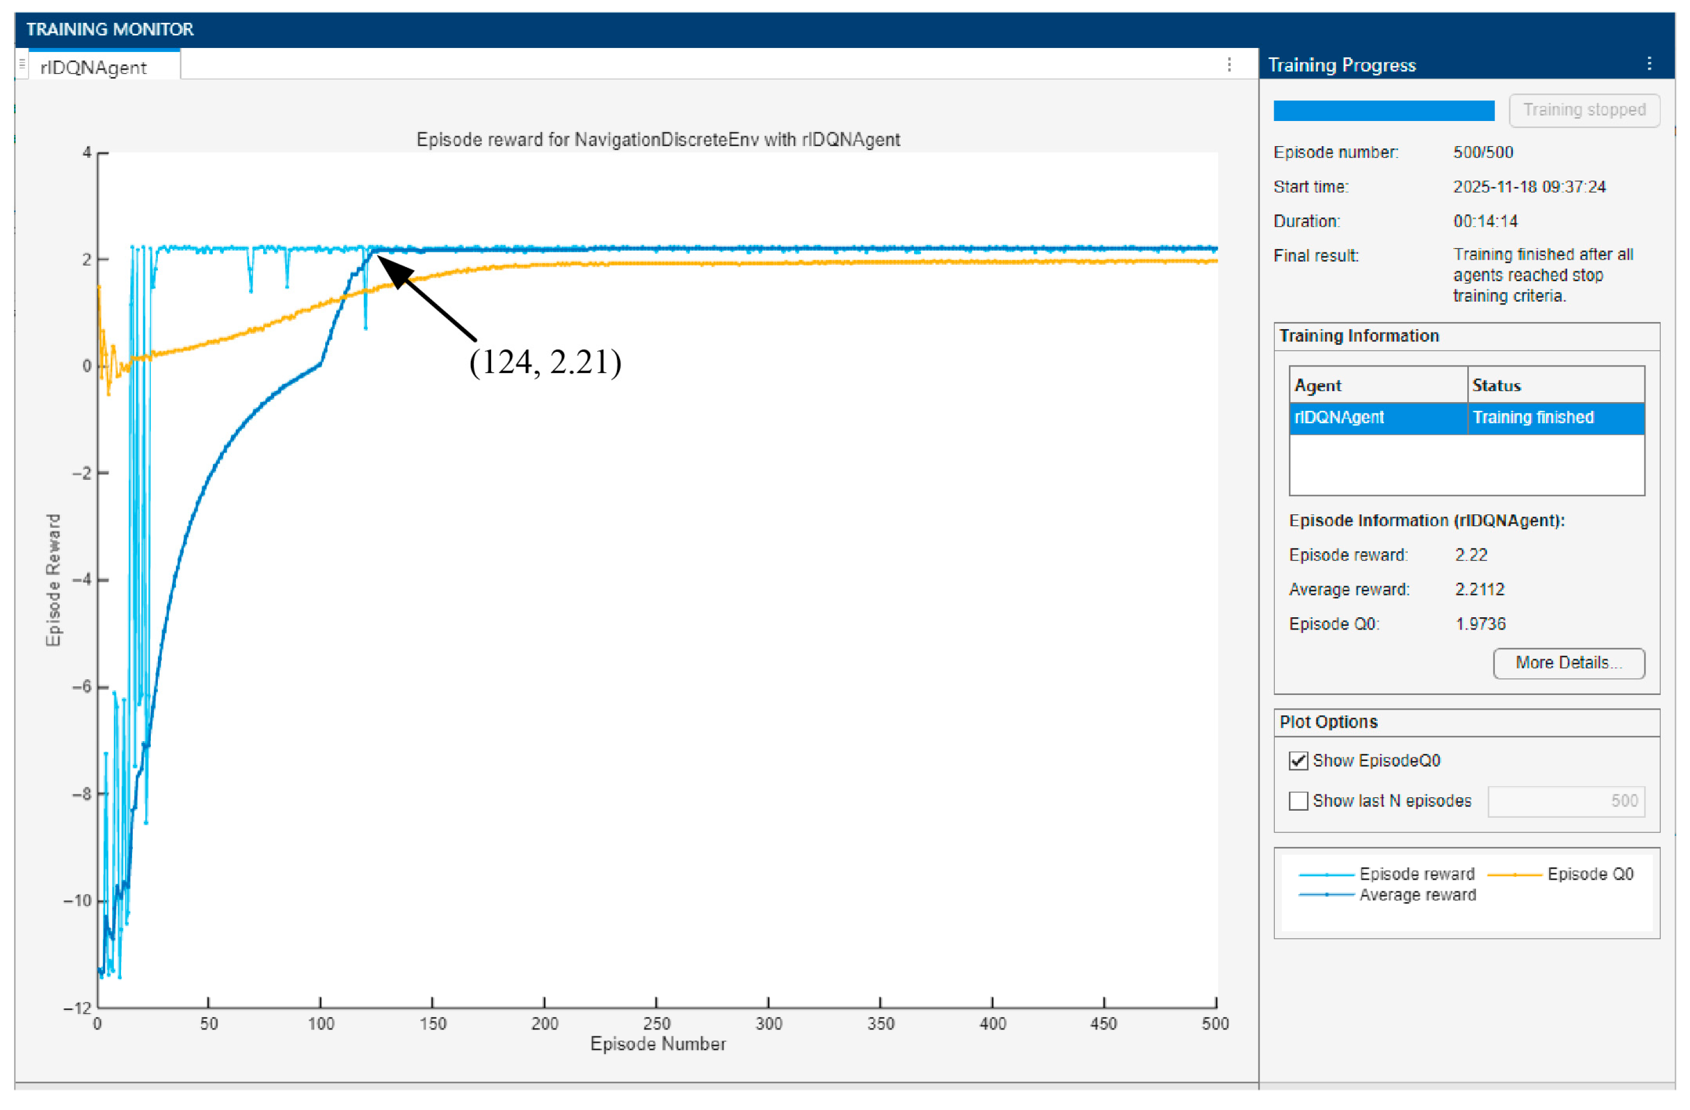Click the Training stopped button

[1584, 110]
